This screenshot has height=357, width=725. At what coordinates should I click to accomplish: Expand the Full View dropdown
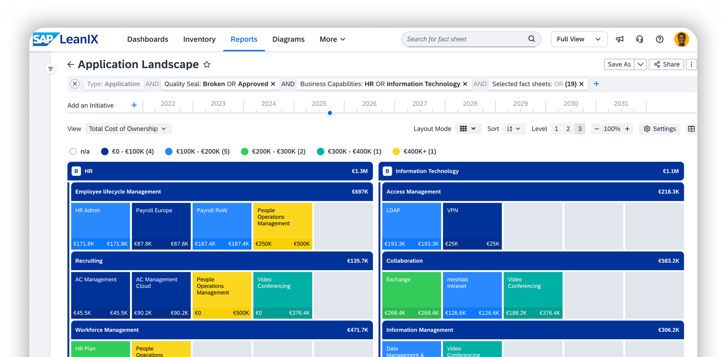point(579,39)
